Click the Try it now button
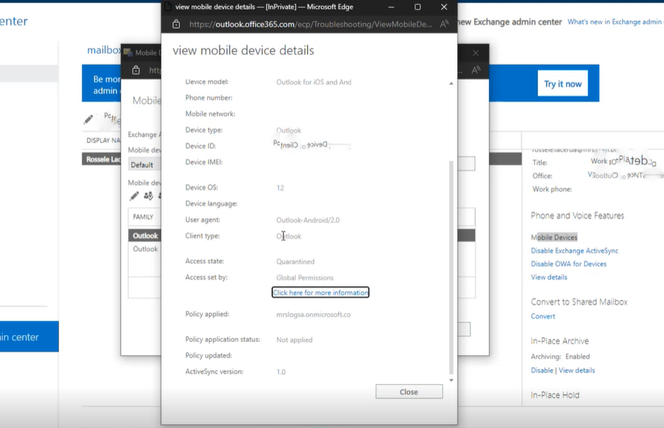The height and width of the screenshot is (428, 664). tap(563, 84)
